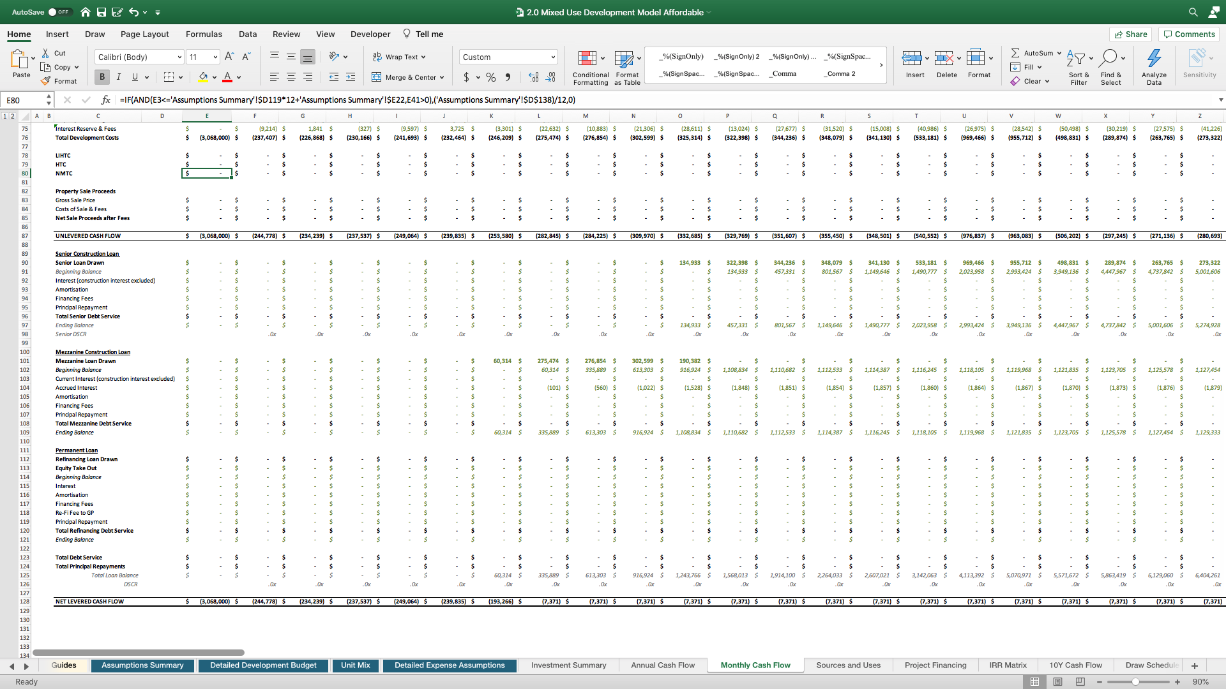Toggle Bold formatting button

tap(102, 77)
